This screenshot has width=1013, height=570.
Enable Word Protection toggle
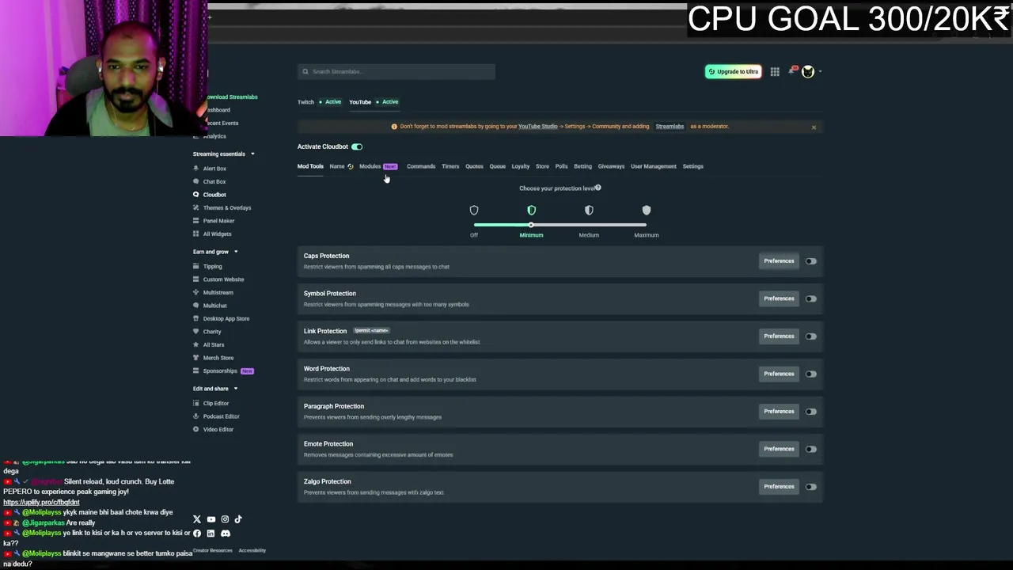tap(811, 374)
